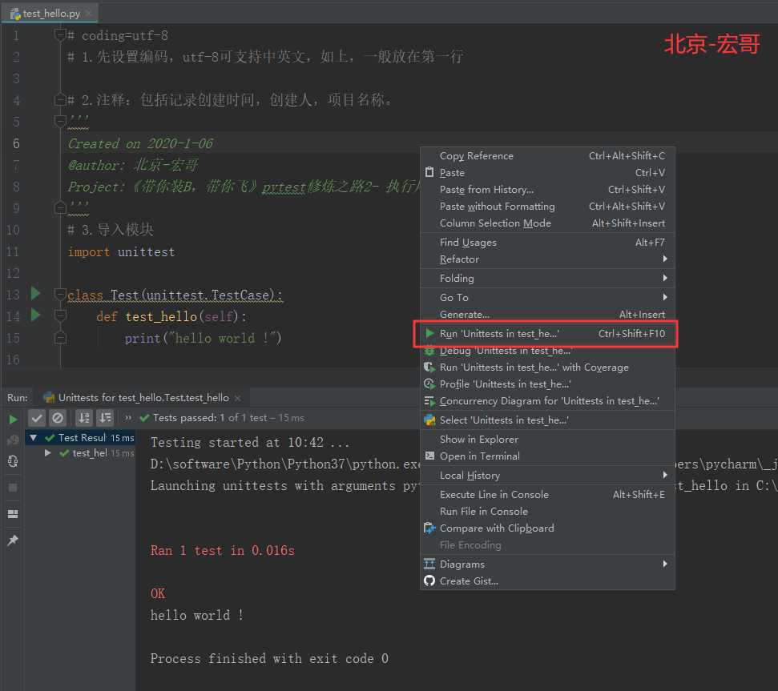Click the run gutter arrow beside def test_hello
This screenshot has height=691, width=778.
(x=35, y=314)
